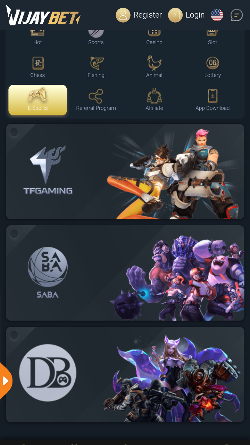Open the SABA esports provider card
This screenshot has height=445, width=250.
coord(125,273)
